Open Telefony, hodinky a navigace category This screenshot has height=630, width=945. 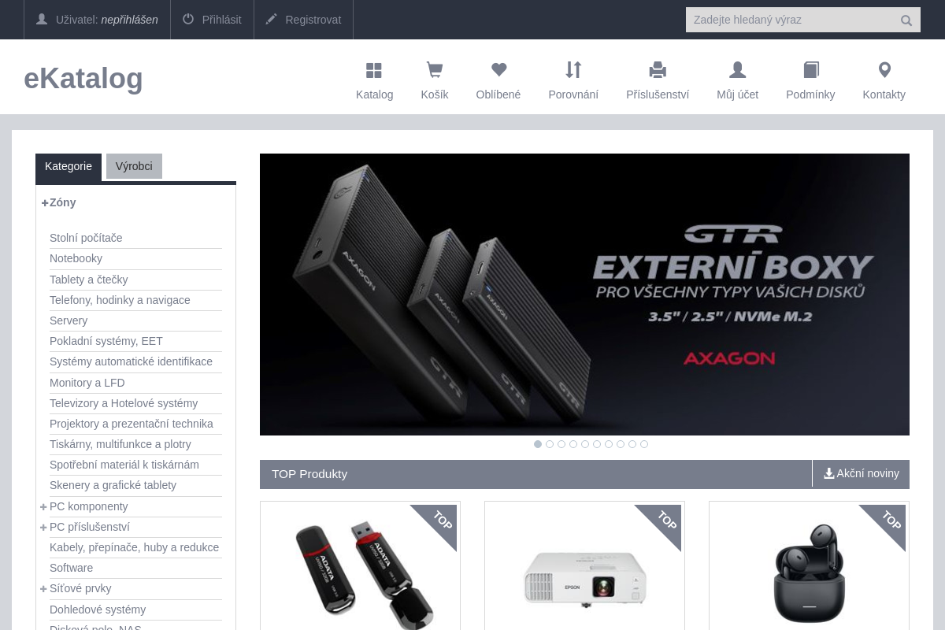click(x=120, y=300)
